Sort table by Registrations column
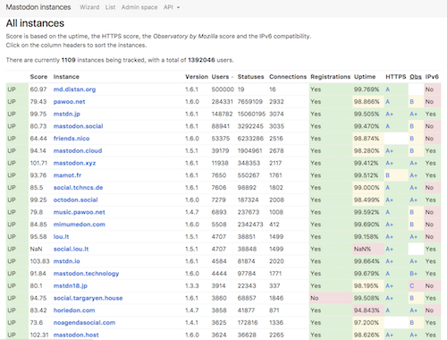 point(330,77)
